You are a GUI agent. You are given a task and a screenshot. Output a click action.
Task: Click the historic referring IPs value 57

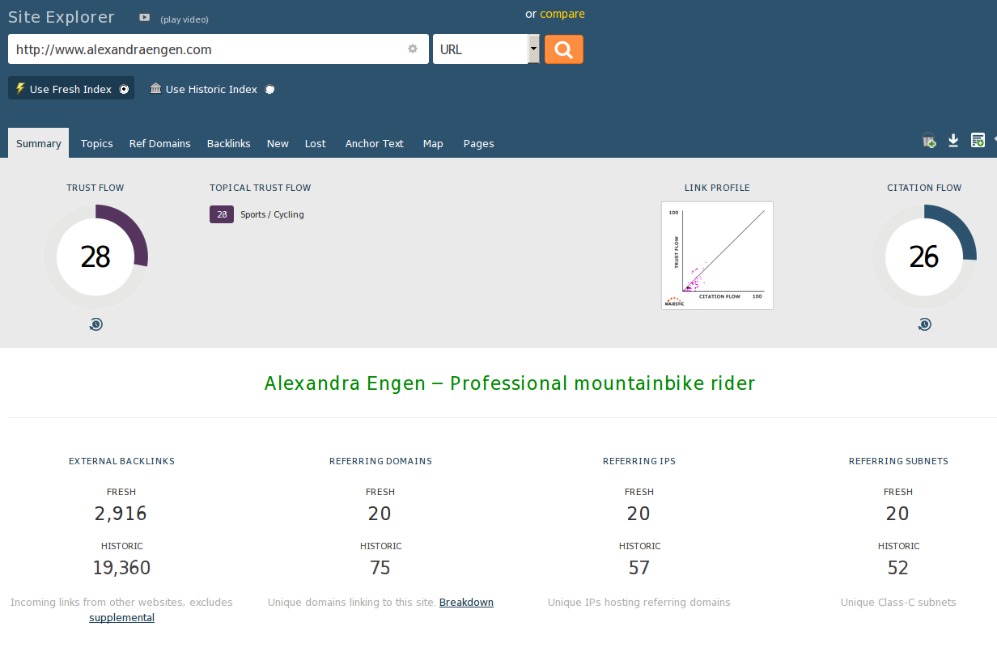[x=639, y=568]
